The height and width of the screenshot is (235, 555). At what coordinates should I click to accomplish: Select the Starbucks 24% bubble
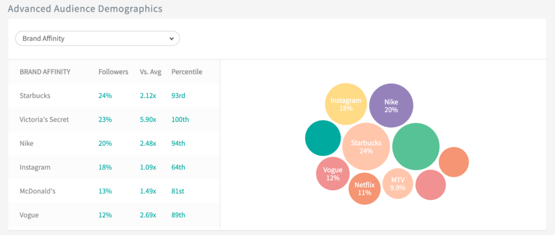(x=366, y=147)
